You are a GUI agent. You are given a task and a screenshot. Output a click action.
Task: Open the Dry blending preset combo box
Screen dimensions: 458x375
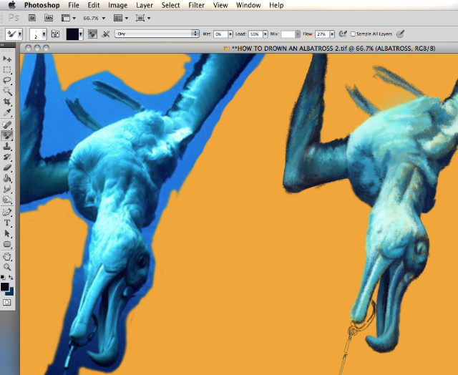tap(157, 34)
